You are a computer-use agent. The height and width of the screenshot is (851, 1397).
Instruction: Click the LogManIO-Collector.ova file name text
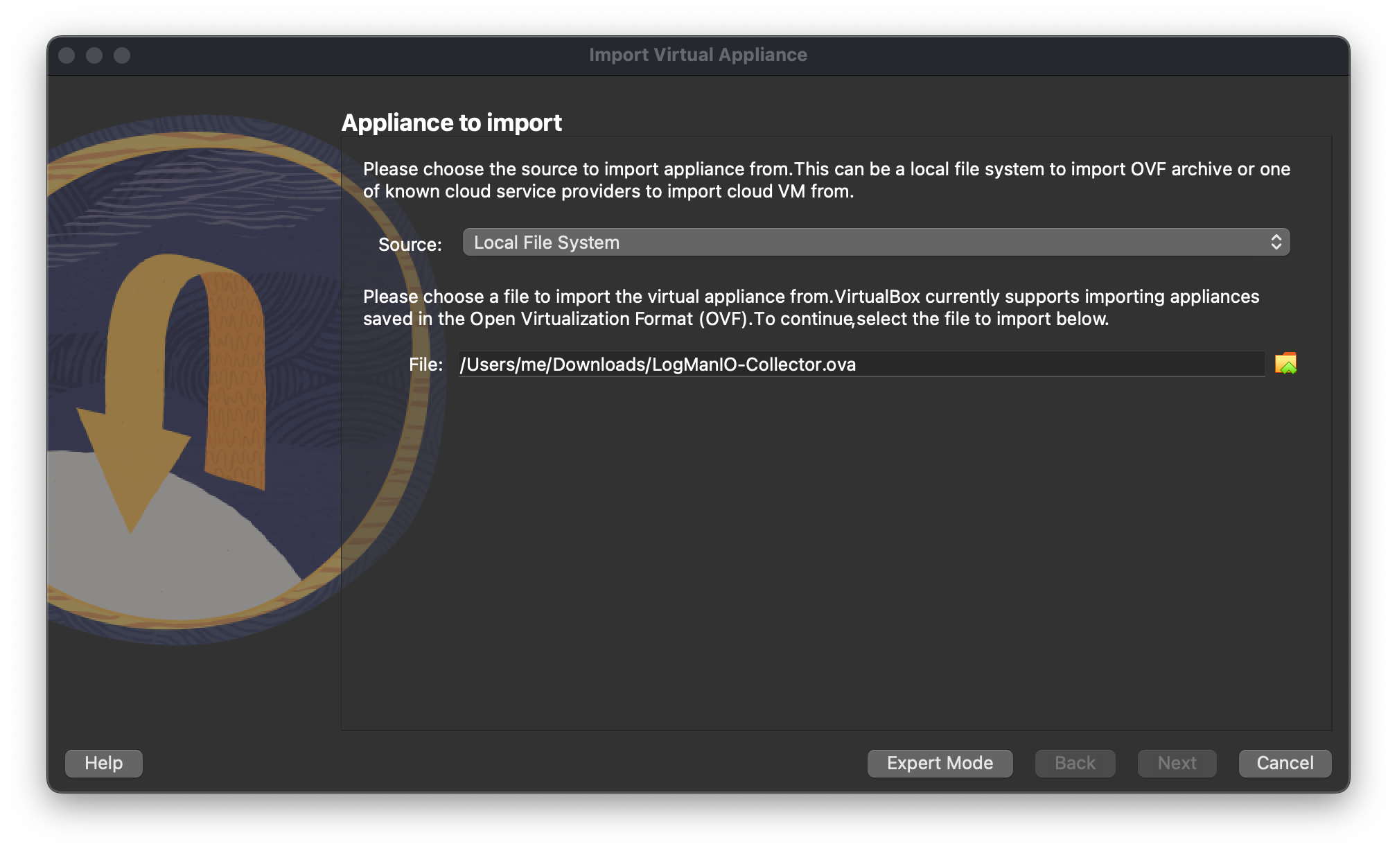[754, 365]
